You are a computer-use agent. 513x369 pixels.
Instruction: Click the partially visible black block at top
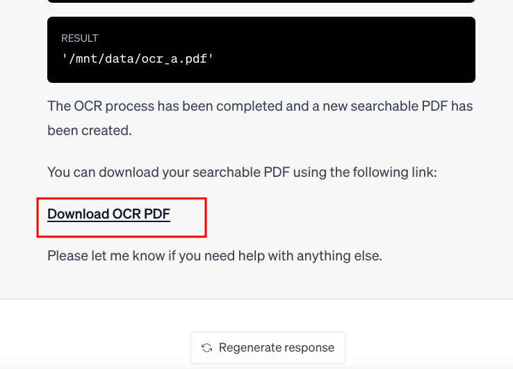[x=261, y=1]
